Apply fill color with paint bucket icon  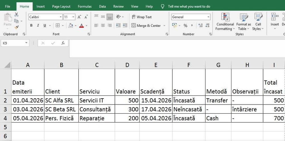pos(71,25)
